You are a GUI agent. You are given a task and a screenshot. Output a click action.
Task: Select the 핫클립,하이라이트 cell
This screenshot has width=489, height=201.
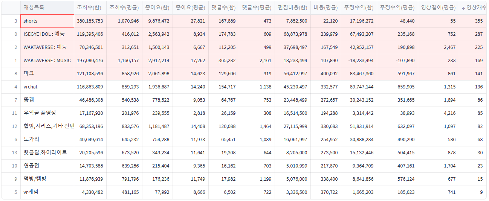47,153
